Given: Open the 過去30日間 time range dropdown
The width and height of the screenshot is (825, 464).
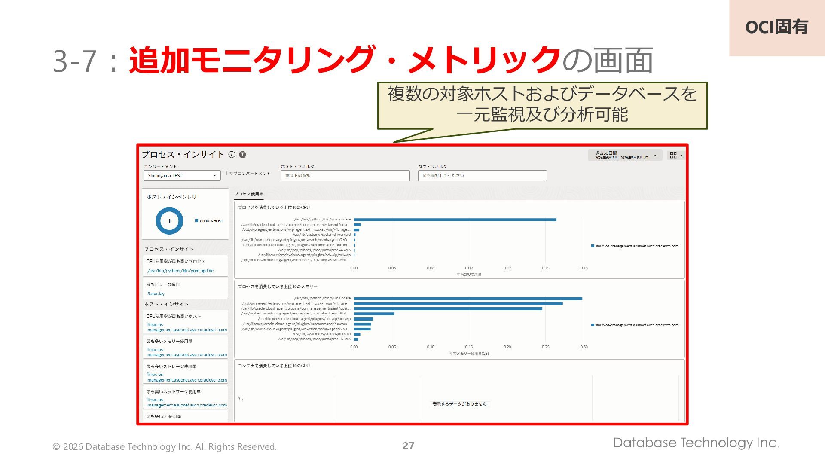Looking at the screenshot, I should [625, 155].
